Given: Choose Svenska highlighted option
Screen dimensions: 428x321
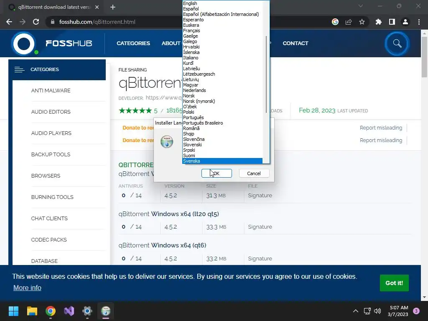Looking at the screenshot, I should click(222, 161).
